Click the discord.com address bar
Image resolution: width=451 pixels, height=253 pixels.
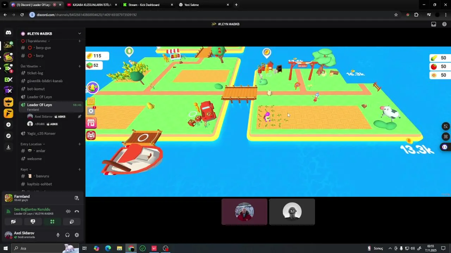(210, 15)
